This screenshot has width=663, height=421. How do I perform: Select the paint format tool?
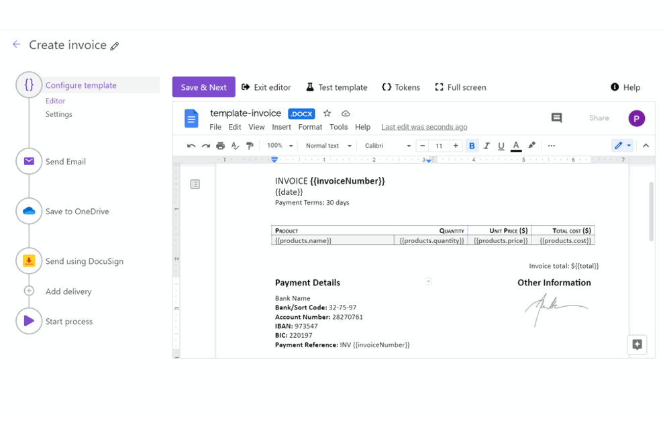coord(250,146)
